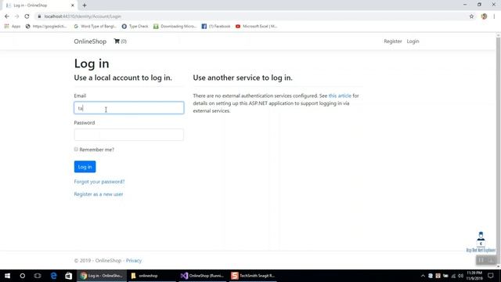The width and height of the screenshot is (501, 282).
Task: Open the 'this article' link
Action: click(x=340, y=96)
